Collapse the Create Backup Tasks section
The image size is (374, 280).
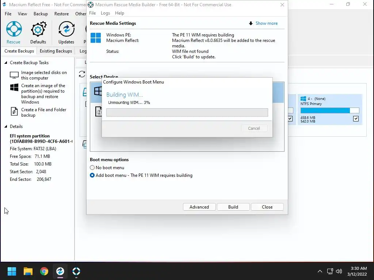pos(6,63)
